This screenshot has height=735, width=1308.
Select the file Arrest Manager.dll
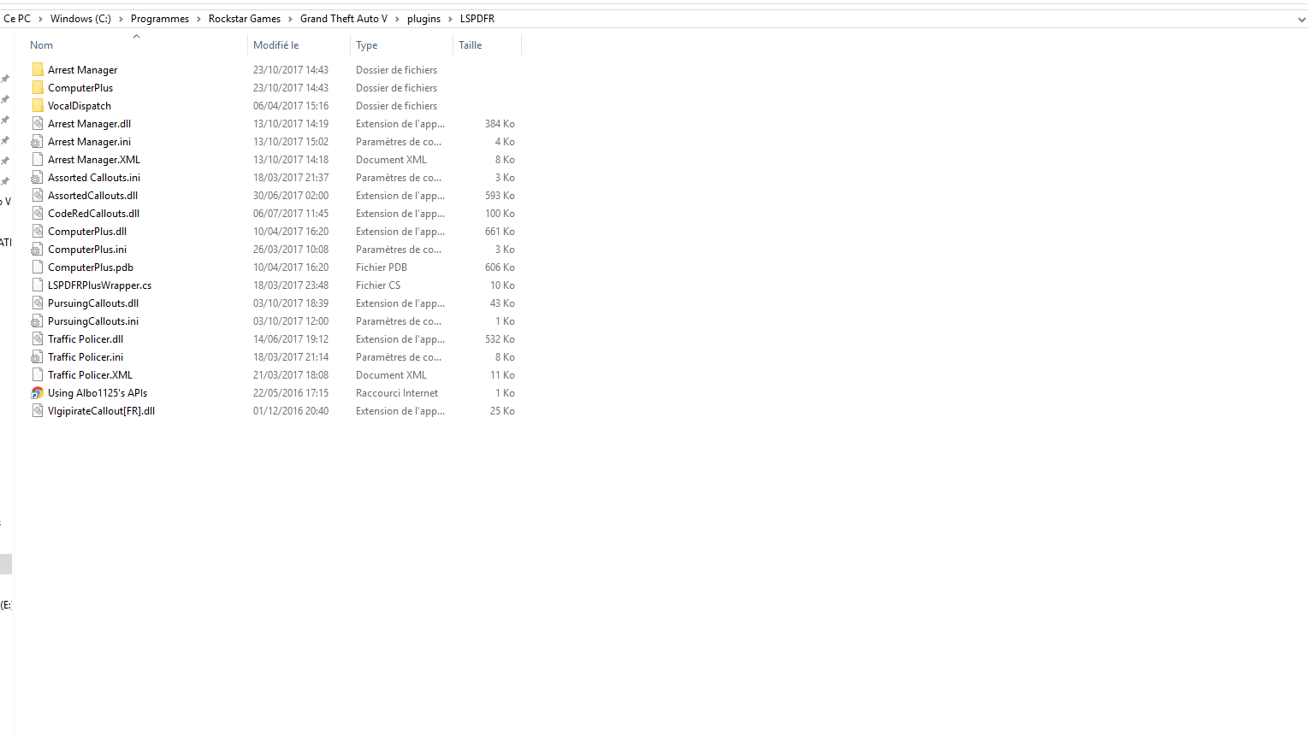coord(90,124)
